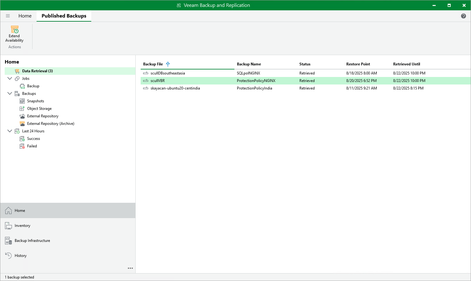Screen dimensions: 471x281
Task: Open the hamburger main menu
Action: [8, 16]
